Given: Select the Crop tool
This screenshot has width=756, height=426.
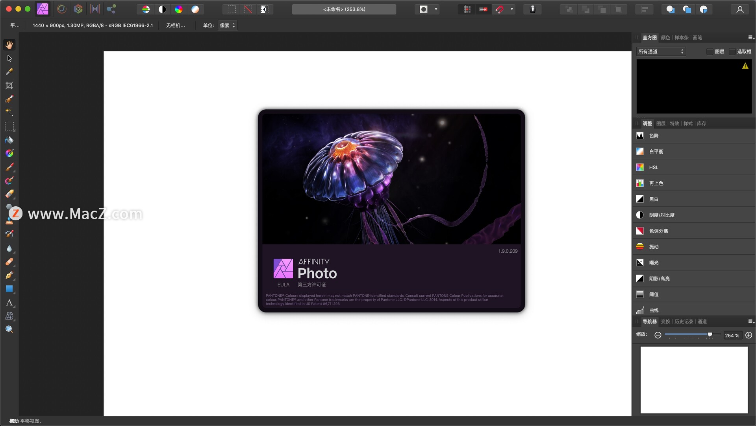Looking at the screenshot, I should coord(9,86).
